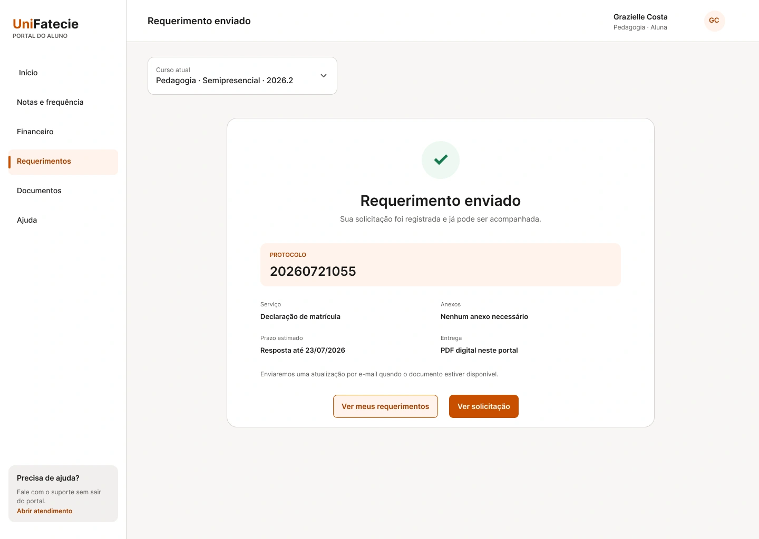Click the GC user avatar icon
The width and height of the screenshot is (759, 539).
[714, 21]
